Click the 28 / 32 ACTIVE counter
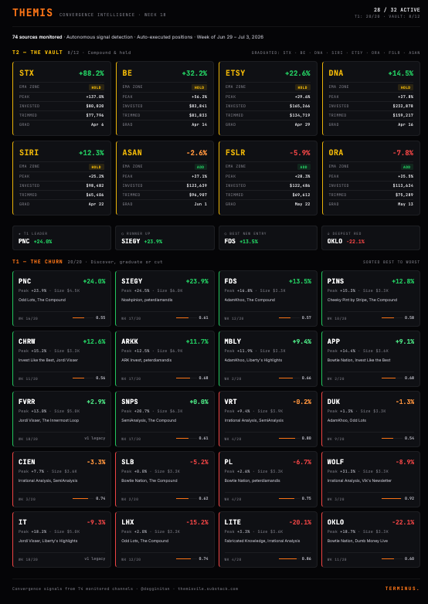Viewport: 428px width, 604px height. pos(397,9)
